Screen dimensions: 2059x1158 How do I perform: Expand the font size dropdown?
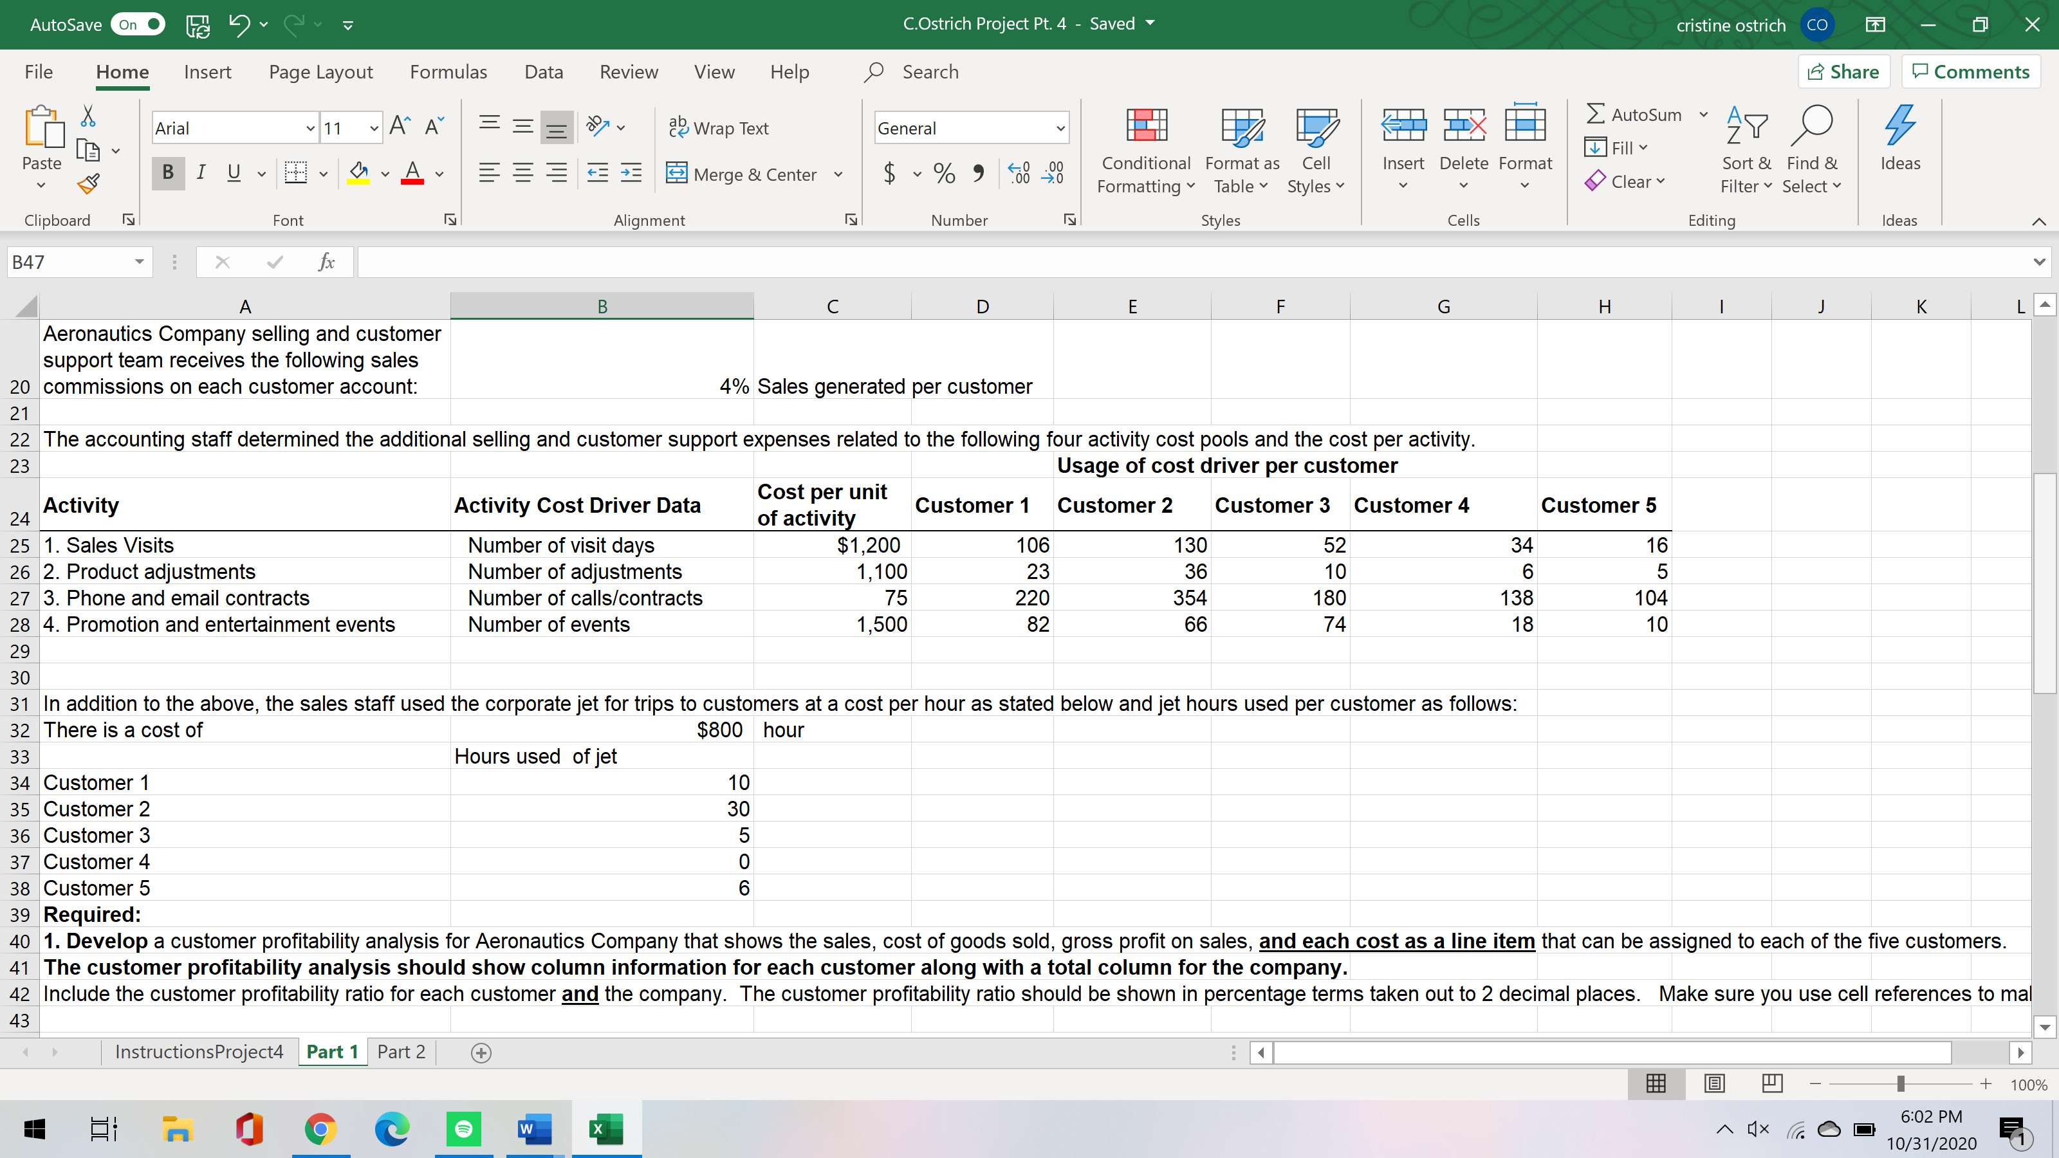[x=373, y=128]
